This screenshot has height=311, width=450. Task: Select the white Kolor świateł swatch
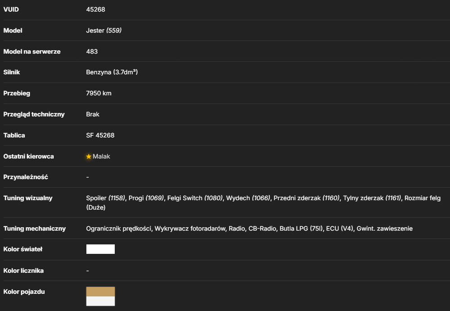tap(100, 249)
